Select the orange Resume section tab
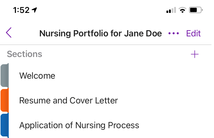Viewport: 214px width, 138px height. (x=5, y=100)
